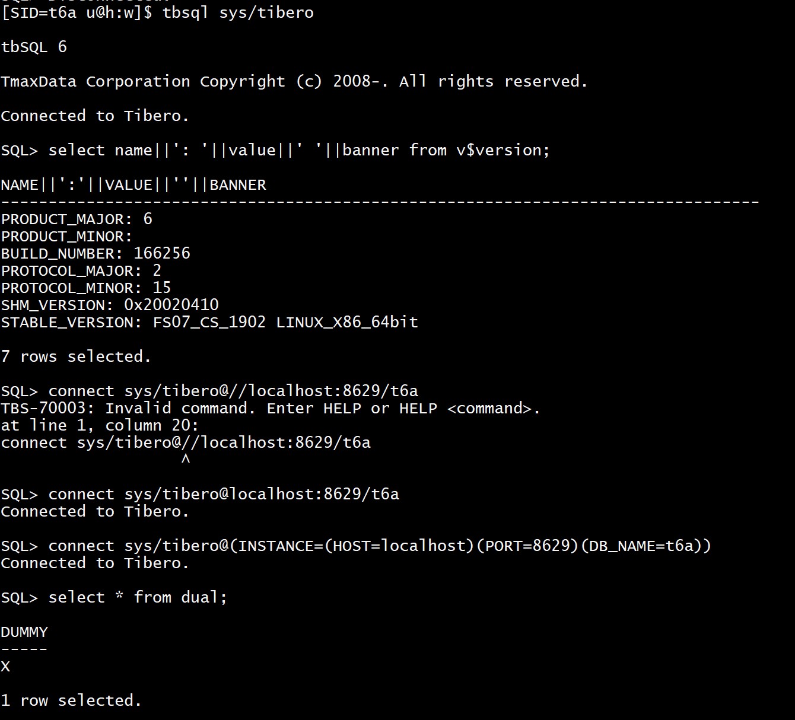Click the PRODUCT_MINOR row

pos(67,236)
